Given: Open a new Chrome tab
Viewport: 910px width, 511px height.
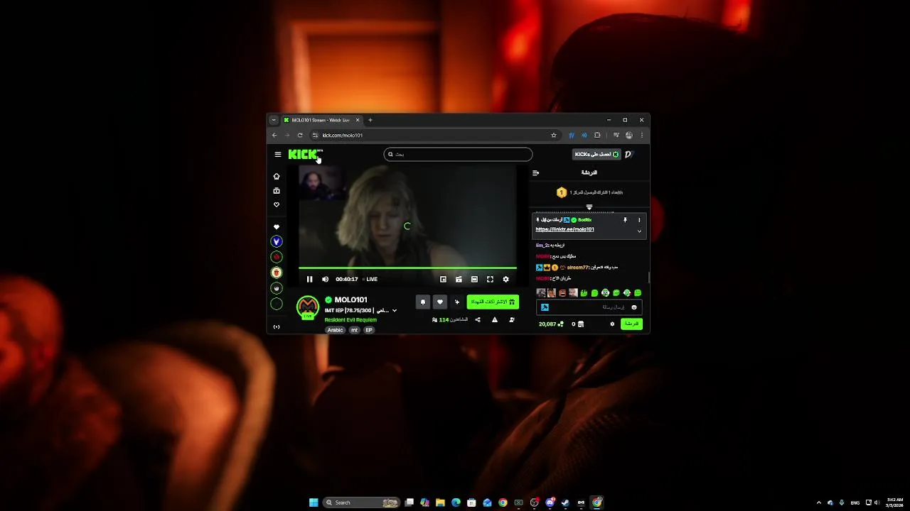Looking at the screenshot, I should 370,120.
